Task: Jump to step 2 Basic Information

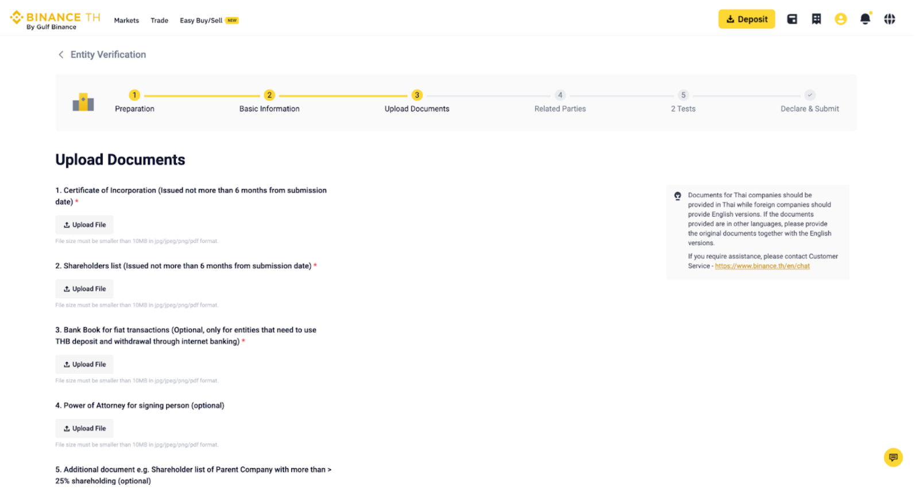Action: (269, 95)
